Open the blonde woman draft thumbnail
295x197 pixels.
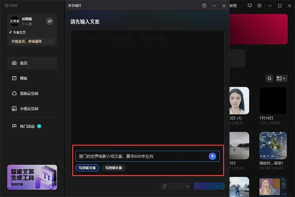click(x=273, y=187)
